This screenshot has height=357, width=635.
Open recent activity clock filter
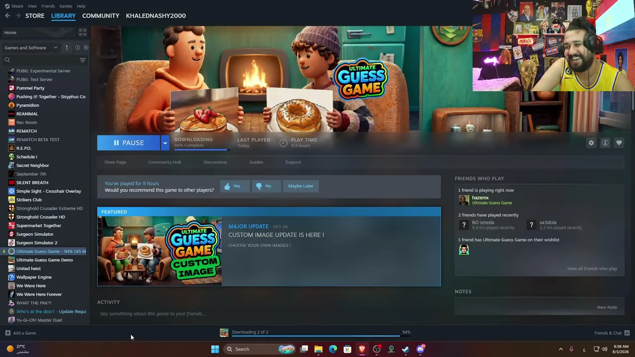point(77,48)
